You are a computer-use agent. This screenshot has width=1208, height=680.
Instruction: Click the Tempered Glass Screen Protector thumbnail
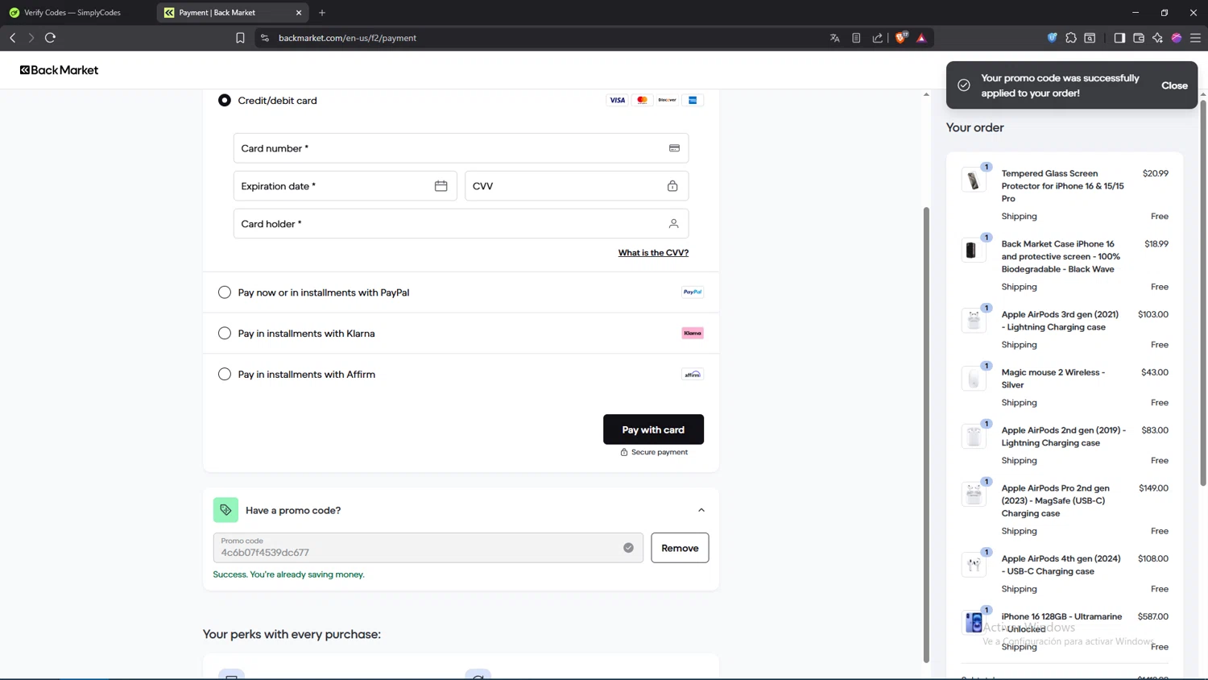974,180
